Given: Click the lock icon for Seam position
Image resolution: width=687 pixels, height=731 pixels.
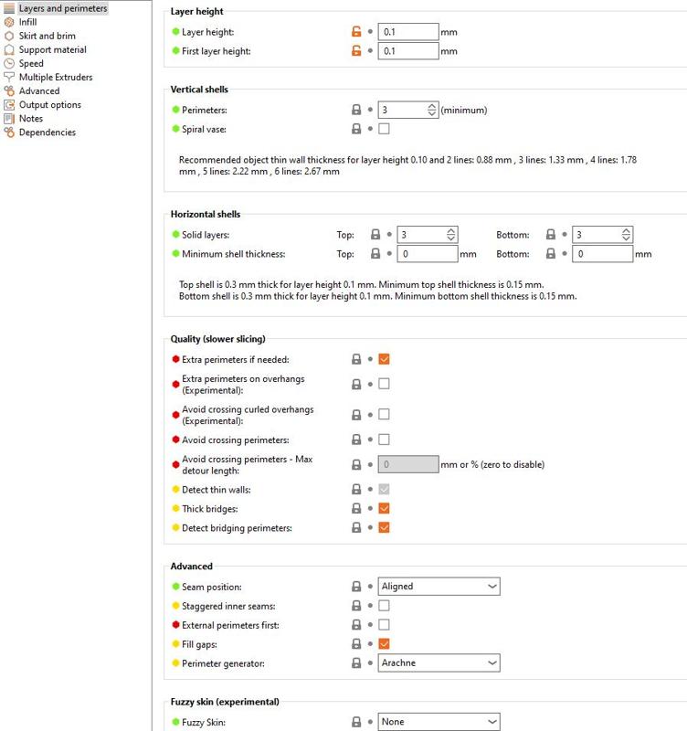Looking at the screenshot, I should [x=356, y=587].
